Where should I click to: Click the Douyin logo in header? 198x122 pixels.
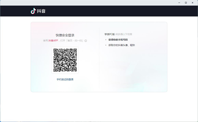click(38, 11)
